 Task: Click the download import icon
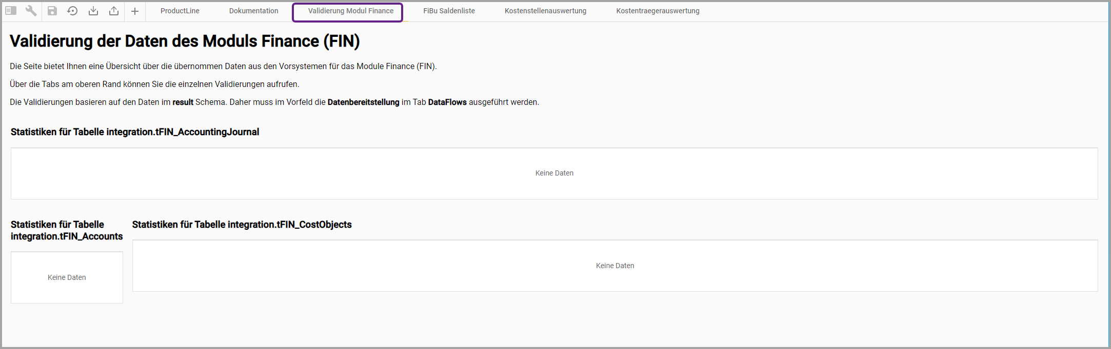click(x=93, y=11)
